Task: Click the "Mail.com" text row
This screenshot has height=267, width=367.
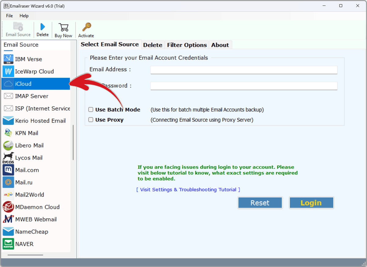Action: 27,170
